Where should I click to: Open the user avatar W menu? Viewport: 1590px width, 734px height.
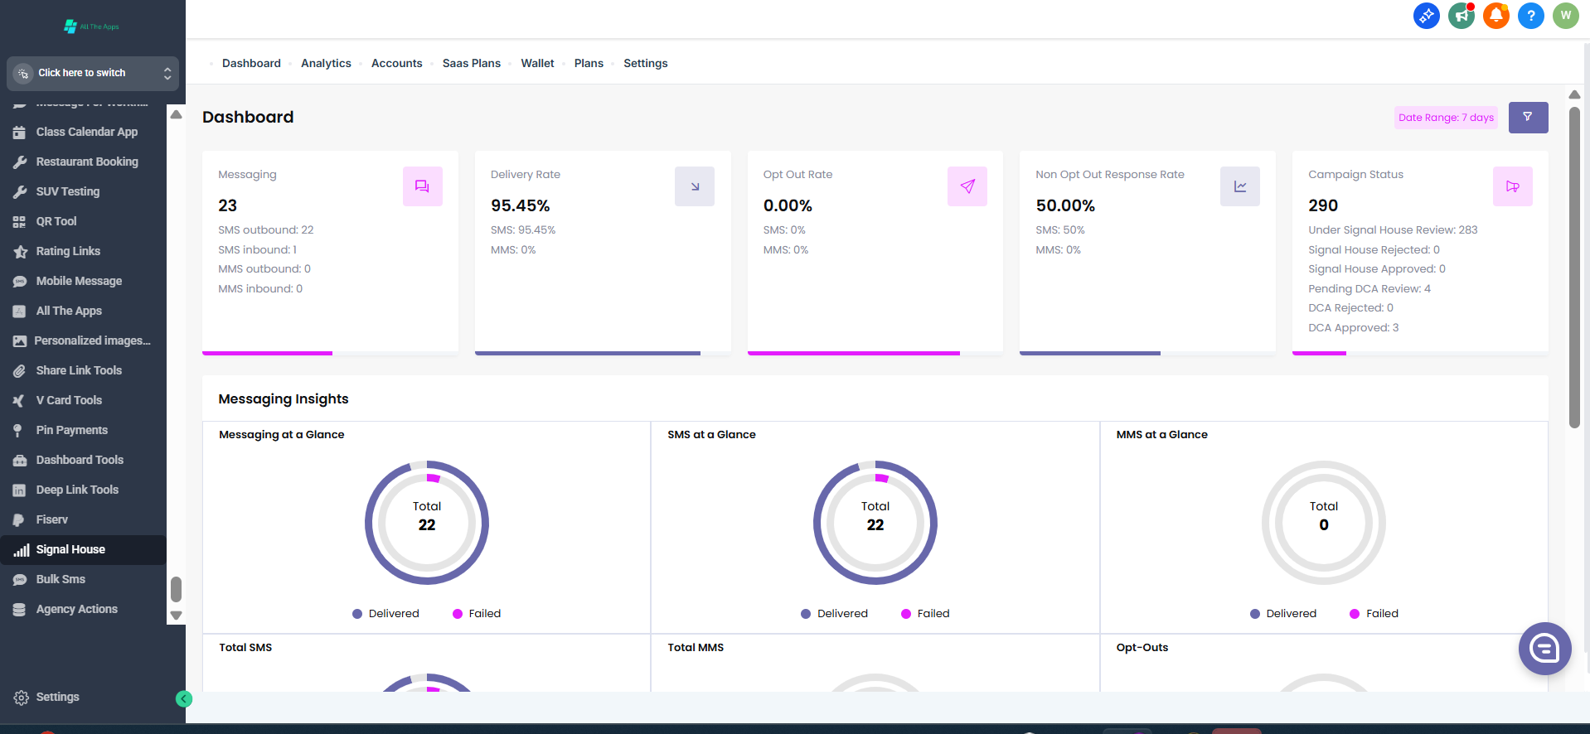click(x=1565, y=16)
